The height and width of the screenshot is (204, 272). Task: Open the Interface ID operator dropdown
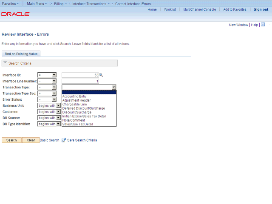tap(47, 75)
